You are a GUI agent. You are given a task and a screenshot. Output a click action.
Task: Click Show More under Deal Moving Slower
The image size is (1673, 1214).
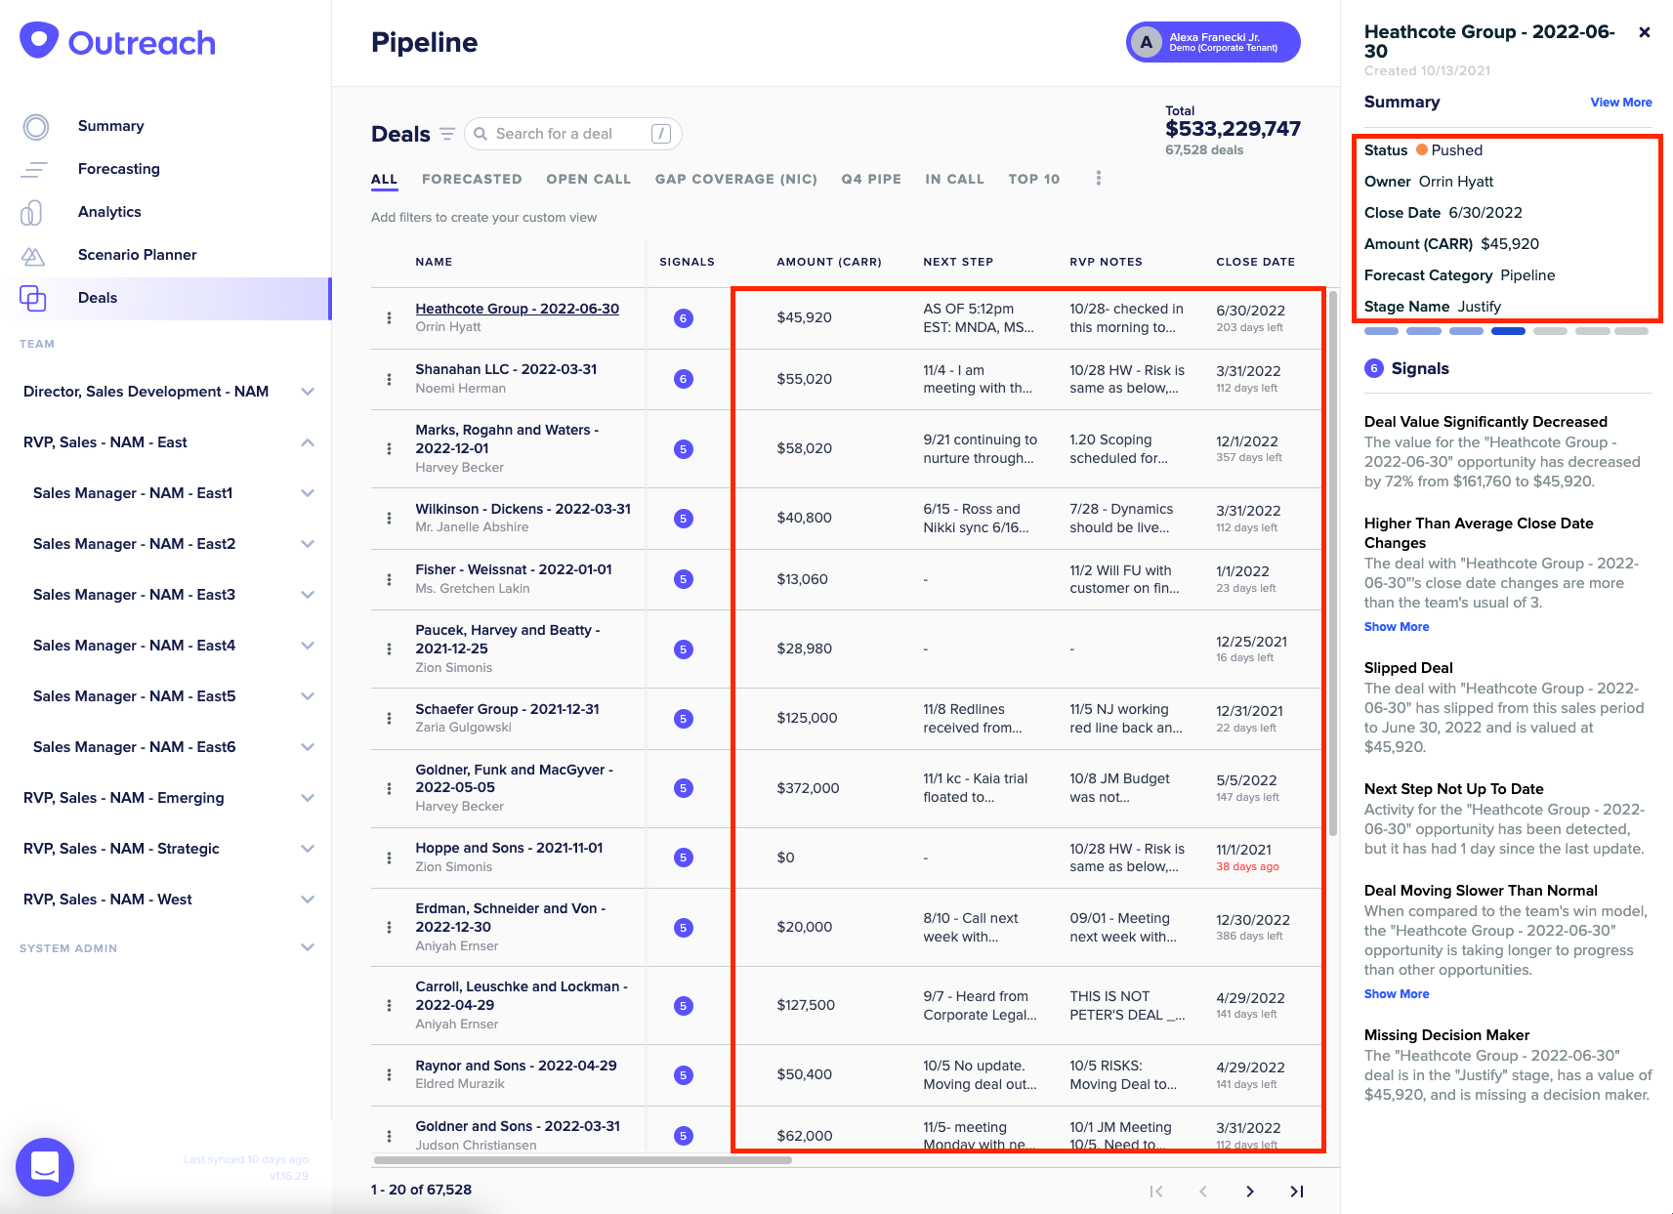pyautogui.click(x=1396, y=994)
